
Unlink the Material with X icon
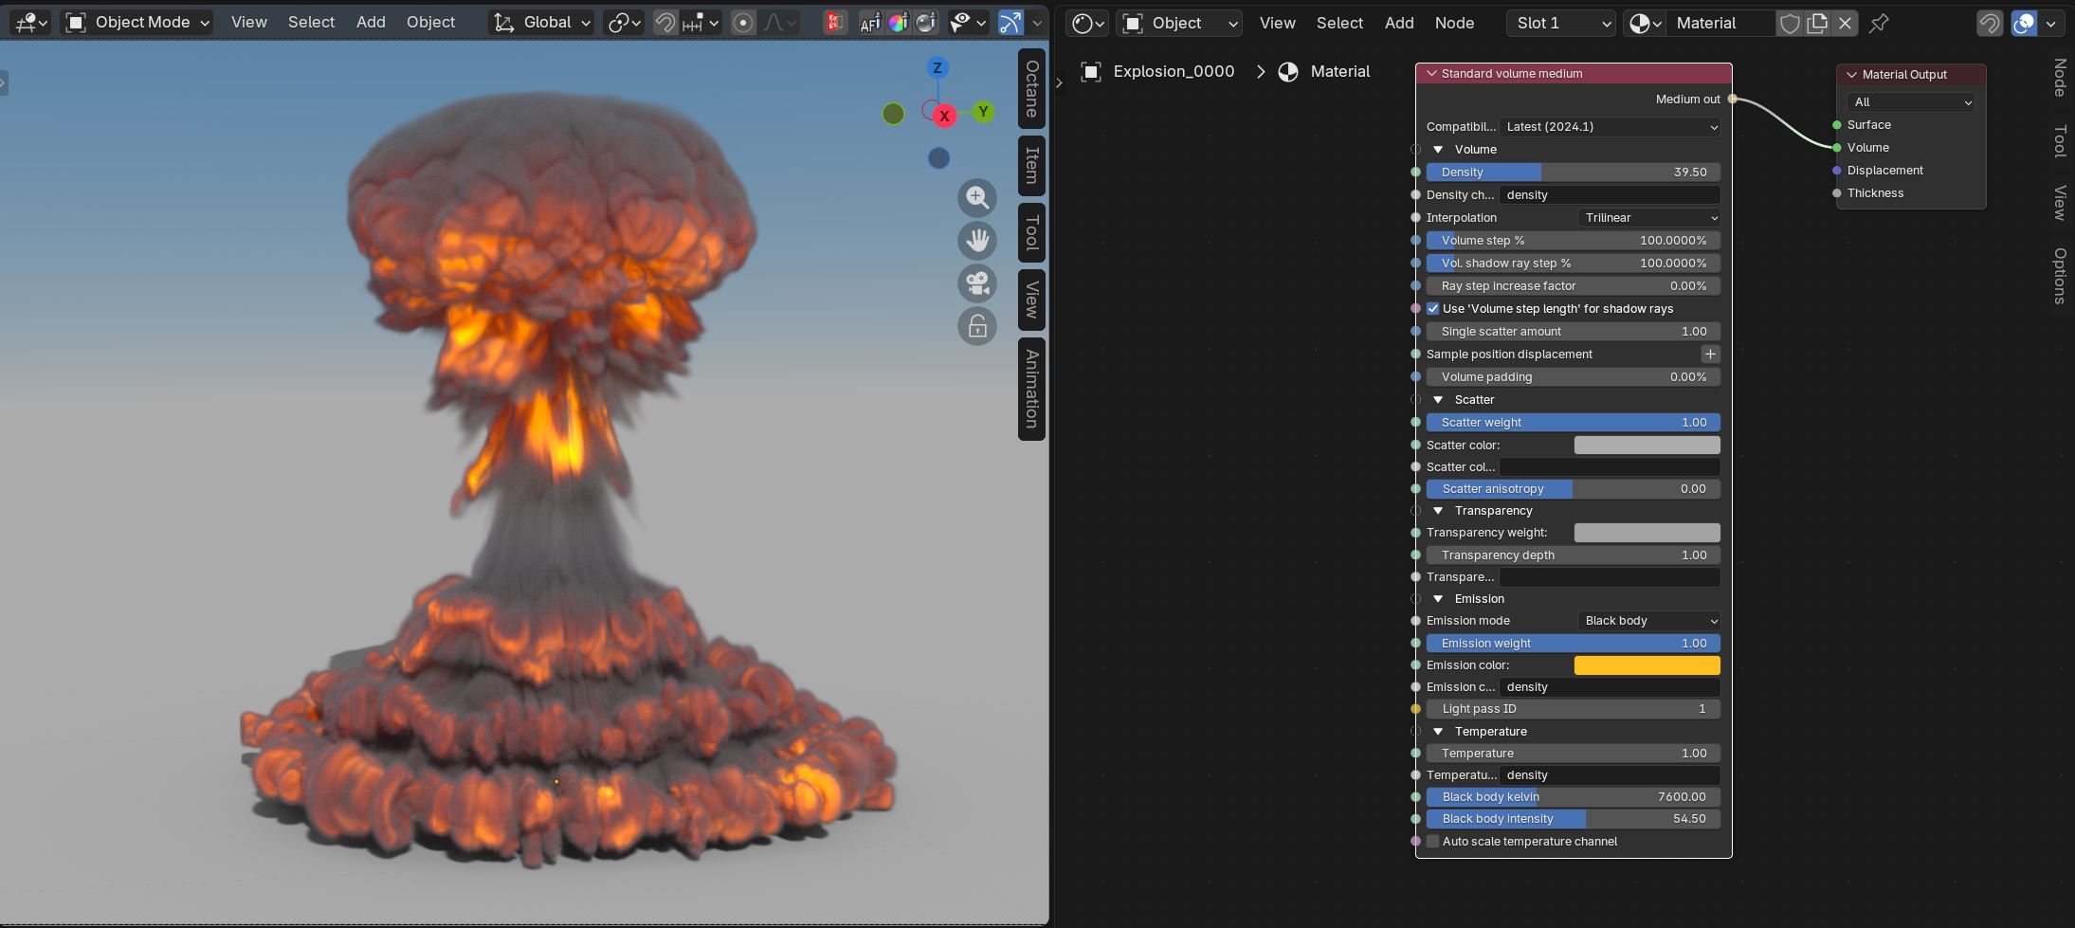pos(1845,23)
